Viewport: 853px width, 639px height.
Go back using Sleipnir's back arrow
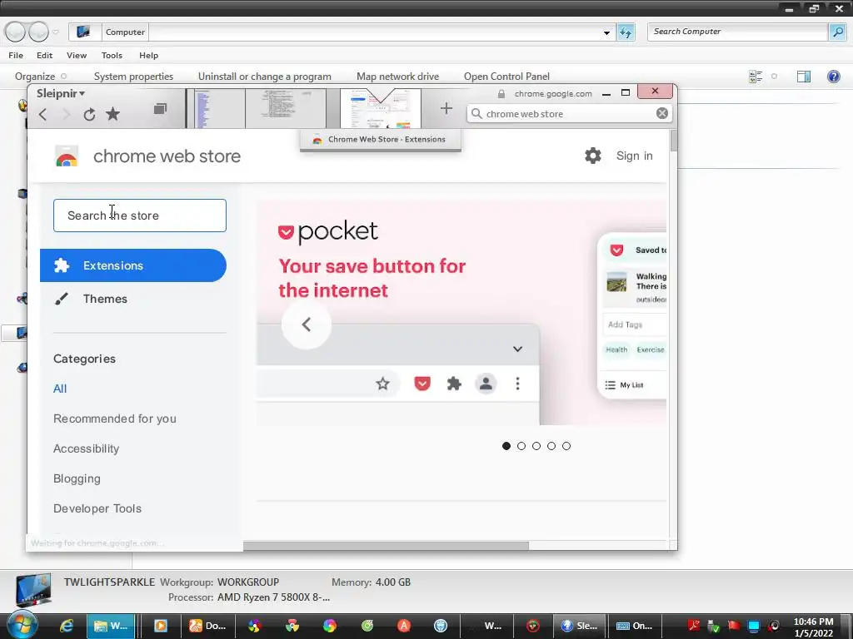[x=43, y=114]
